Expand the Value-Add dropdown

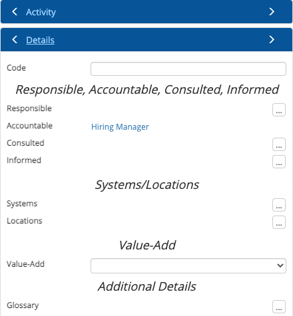pyautogui.click(x=188, y=265)
